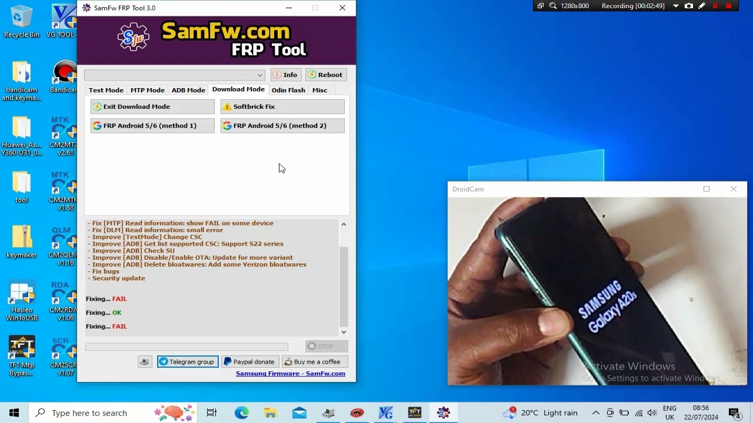Switch to the MTP Mode tab

click(147, 90)
